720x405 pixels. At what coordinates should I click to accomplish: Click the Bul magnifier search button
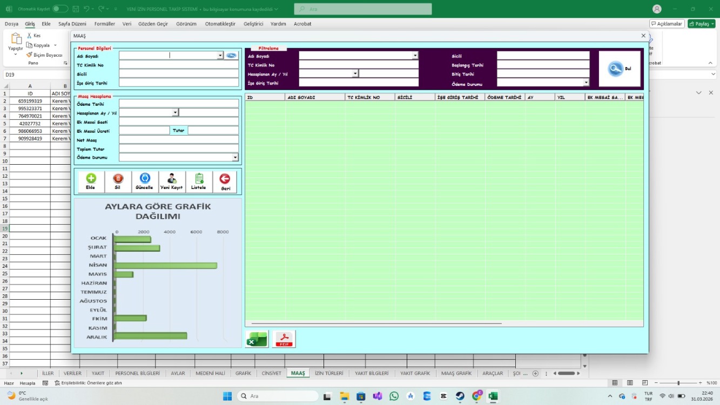point(620,69)
